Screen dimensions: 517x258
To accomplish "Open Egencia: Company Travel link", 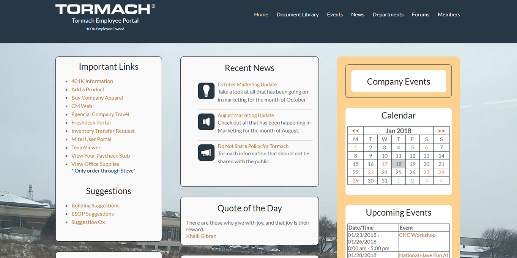I will point(100,114).
